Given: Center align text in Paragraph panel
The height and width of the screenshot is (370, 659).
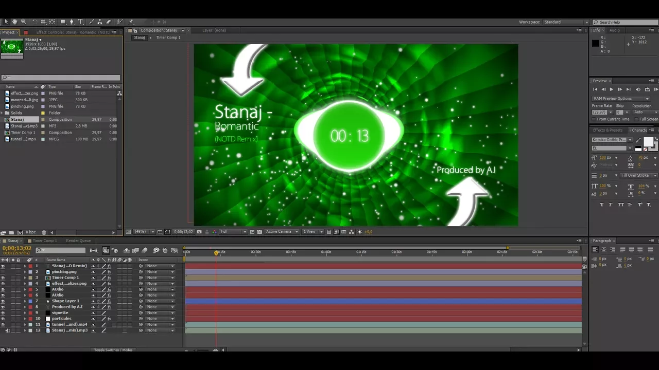Looking at the screenshot, I should pyautogui.click(x=604, y=250).
